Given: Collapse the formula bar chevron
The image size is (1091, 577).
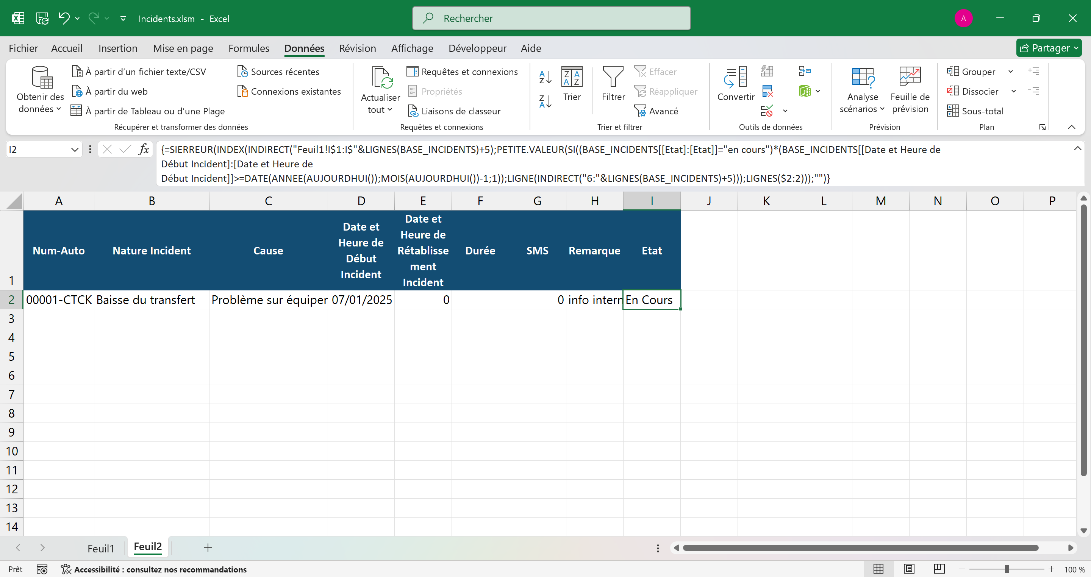Looking at the screenshot, I should click(x=1077, y=148).
